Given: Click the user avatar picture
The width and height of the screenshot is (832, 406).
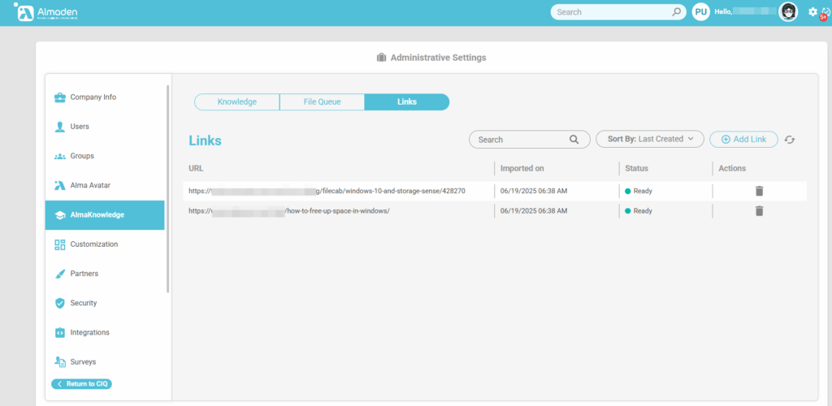Looking at the screenshot, I should coord(787,12).
